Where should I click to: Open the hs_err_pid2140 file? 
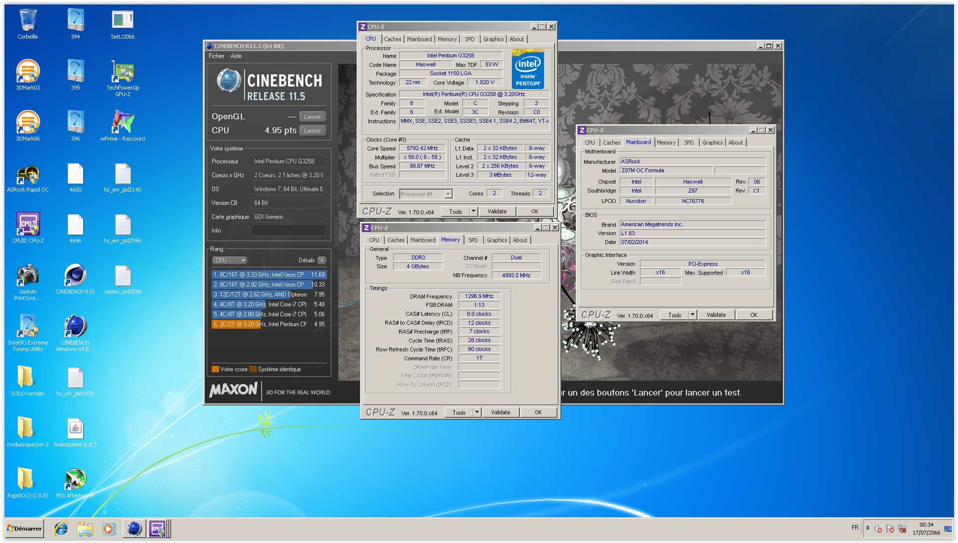(x=123, y=178)
